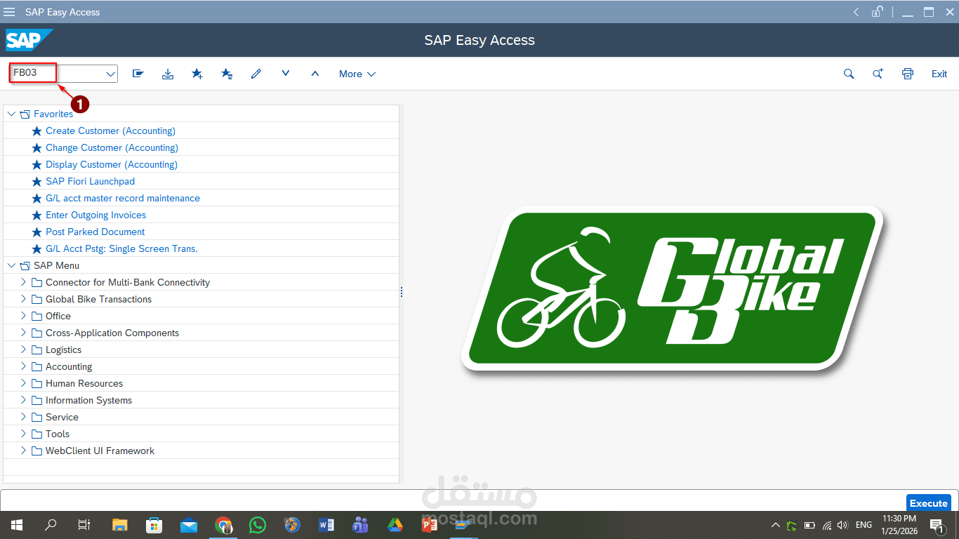
Task: Click the Print icon
Action: (x=908, y=74)
